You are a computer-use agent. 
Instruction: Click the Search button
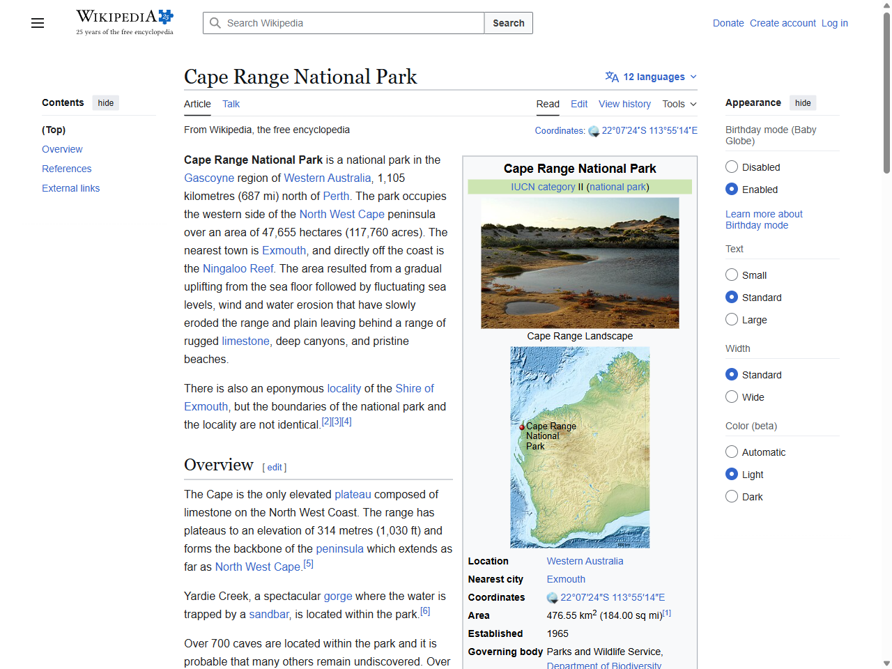click(509, 23)
